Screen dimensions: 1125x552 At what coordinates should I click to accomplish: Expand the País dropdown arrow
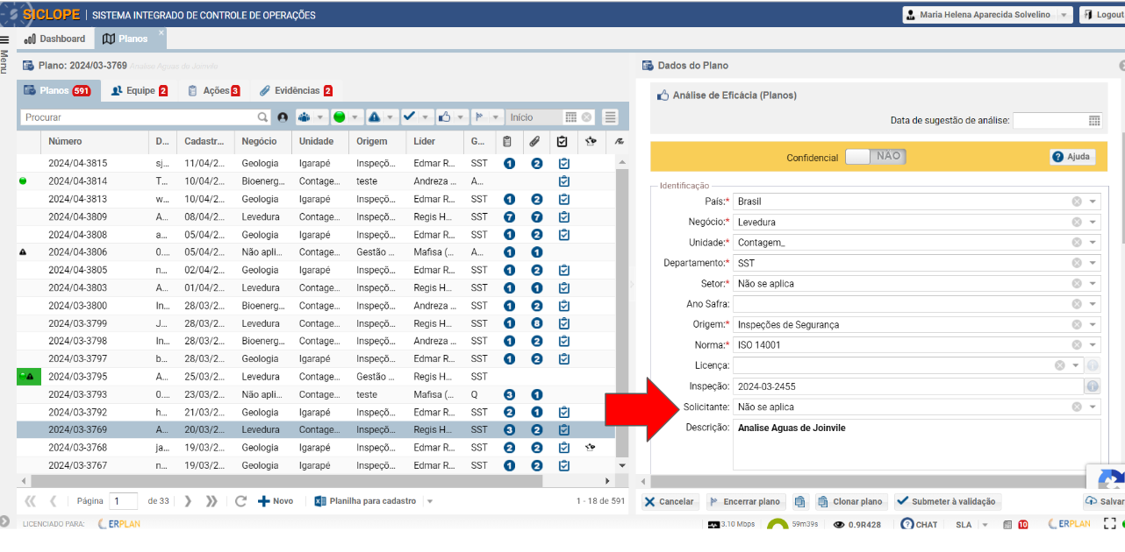point(1093,202)
